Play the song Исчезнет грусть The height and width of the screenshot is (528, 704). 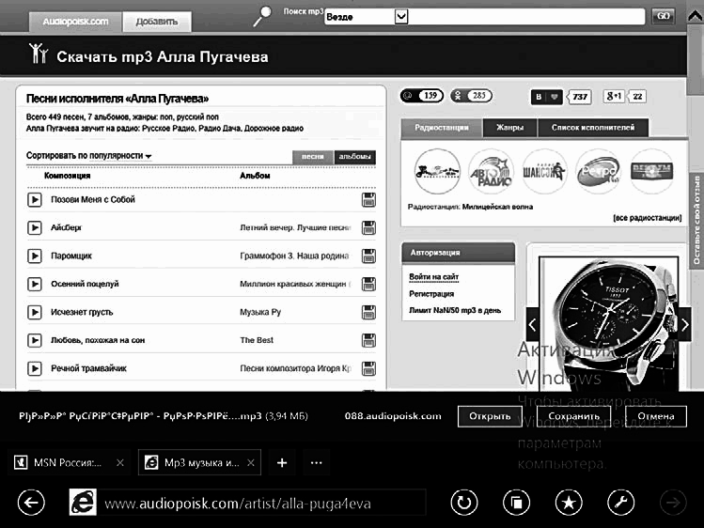point(35,312)
